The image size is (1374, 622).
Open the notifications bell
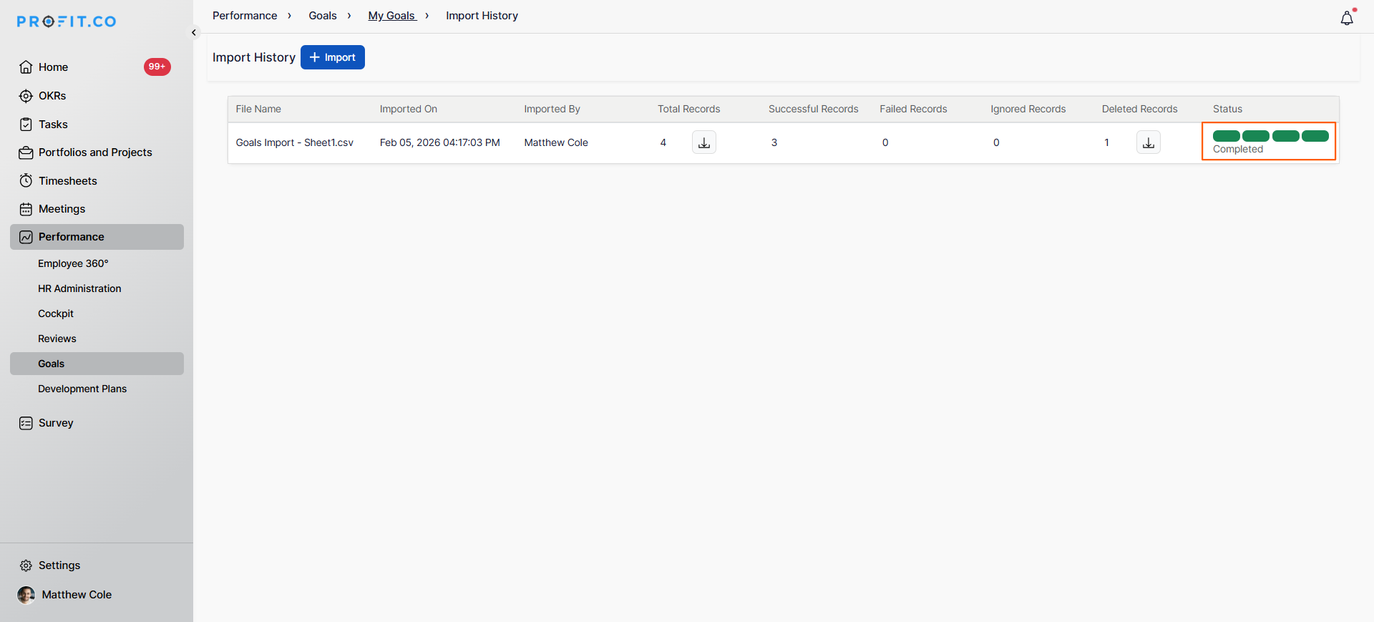tap(1347, 18)
